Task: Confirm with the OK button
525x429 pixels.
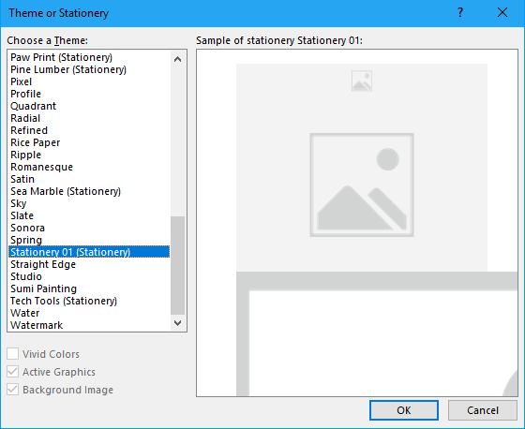Action: click(x=404, y=410)
